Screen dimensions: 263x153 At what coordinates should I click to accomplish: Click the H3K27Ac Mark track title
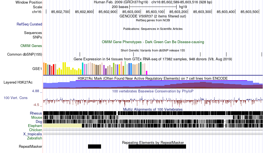click(x=153, y=78)
